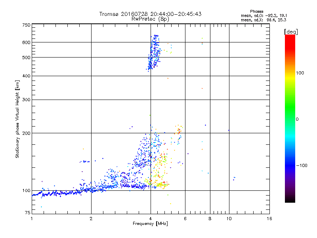Click the y-axis '400' tick label

[x=26, y=76]
